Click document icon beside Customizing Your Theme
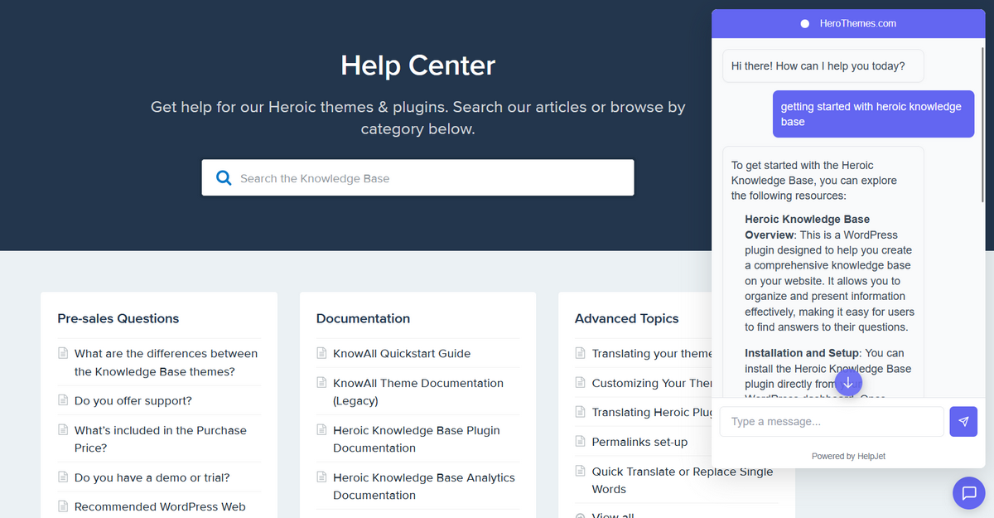 (580, 383)
